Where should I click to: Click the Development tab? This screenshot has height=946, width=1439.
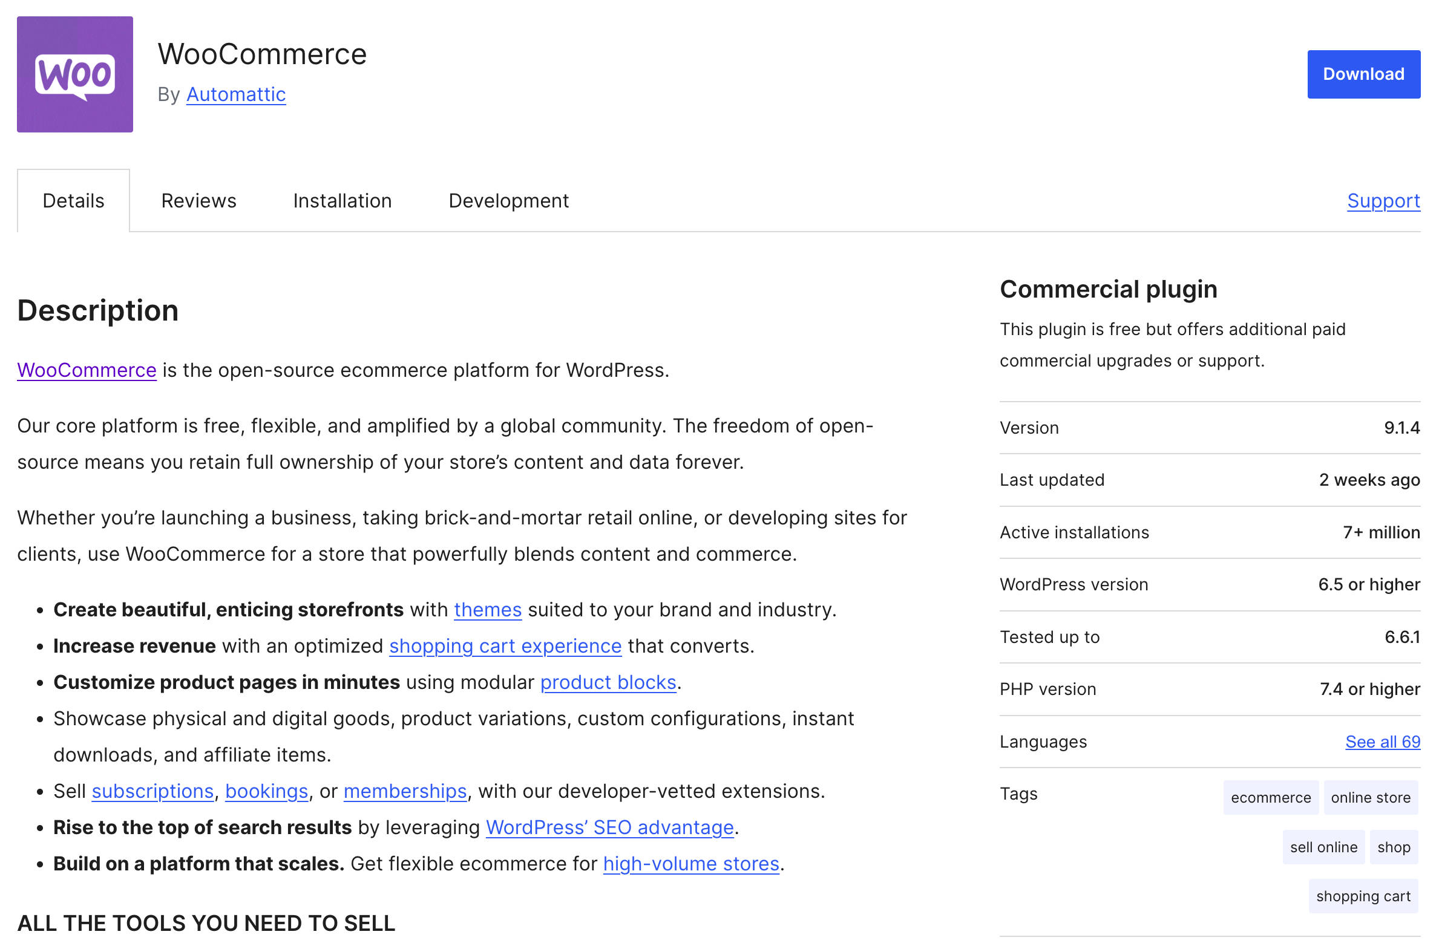pyautogui.click(x=506, y=200)
